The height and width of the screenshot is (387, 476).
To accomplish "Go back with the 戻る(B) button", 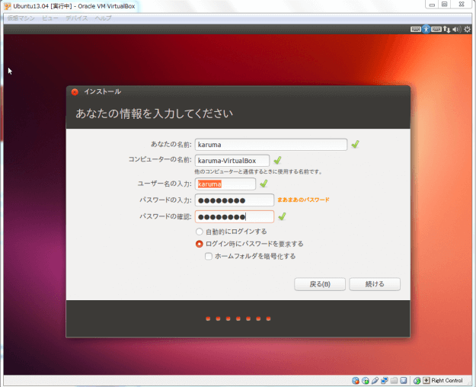I will click(x=320, y=284).
